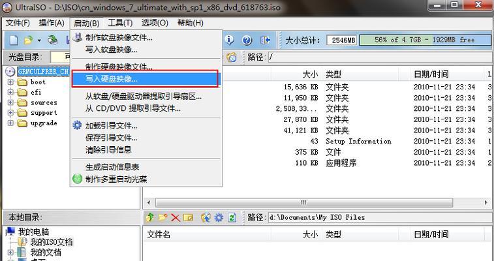Choose 从 CD/DVD 提取引导文件... entry

click(133, 108)
